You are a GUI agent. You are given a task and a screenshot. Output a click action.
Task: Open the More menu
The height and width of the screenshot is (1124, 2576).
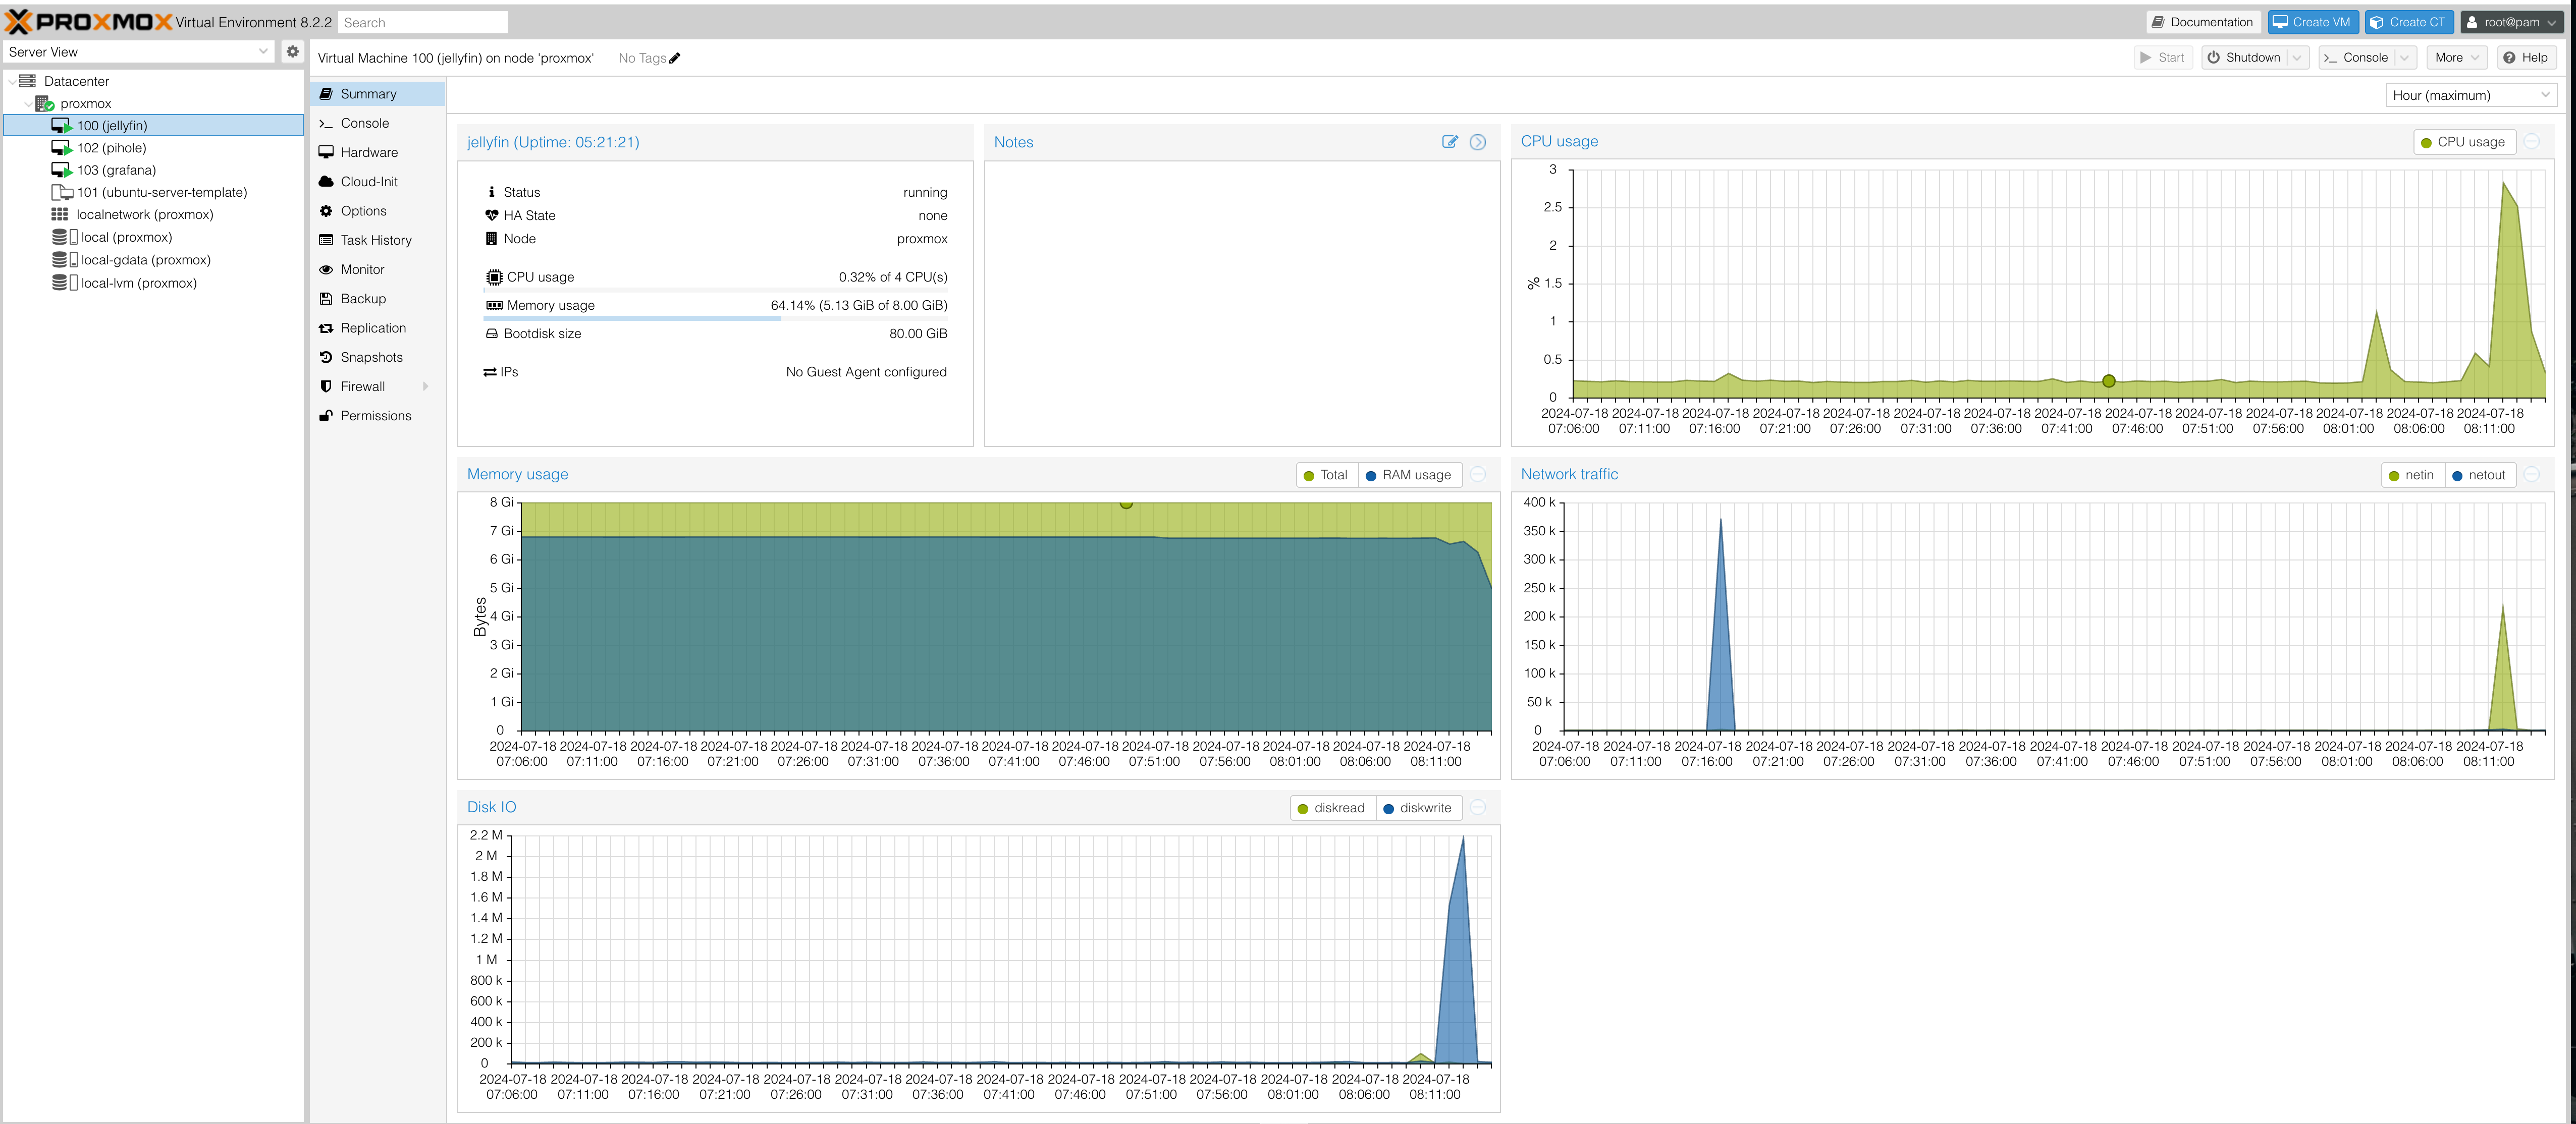(x=2457, y=58)
